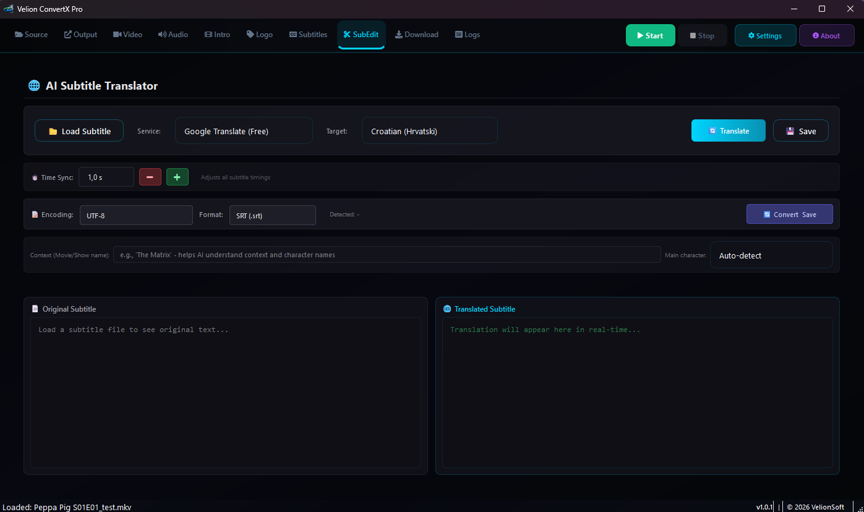864x512 pixels.
Task: Click the Stop button
Action: [702, 35]
